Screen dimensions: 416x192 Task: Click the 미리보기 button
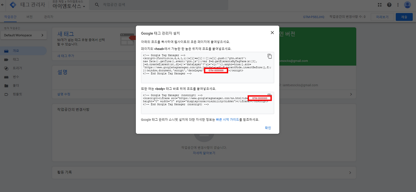[382, 17]
